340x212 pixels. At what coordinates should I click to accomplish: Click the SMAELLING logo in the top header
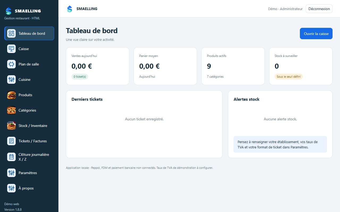pos(70,9)
